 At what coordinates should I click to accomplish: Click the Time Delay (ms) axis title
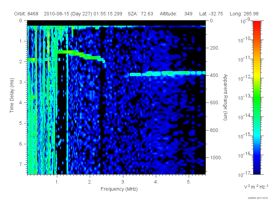12,95
